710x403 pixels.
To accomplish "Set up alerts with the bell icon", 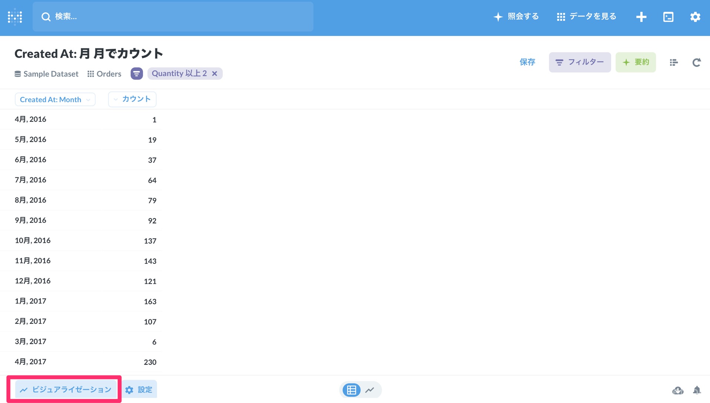I will click(697, 390).
